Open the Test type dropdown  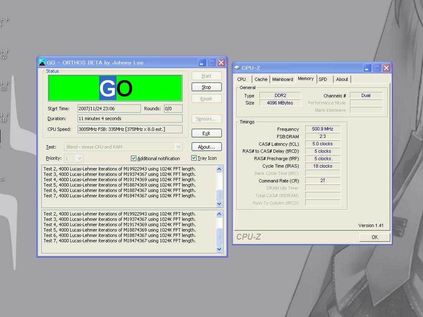[178, 147]
